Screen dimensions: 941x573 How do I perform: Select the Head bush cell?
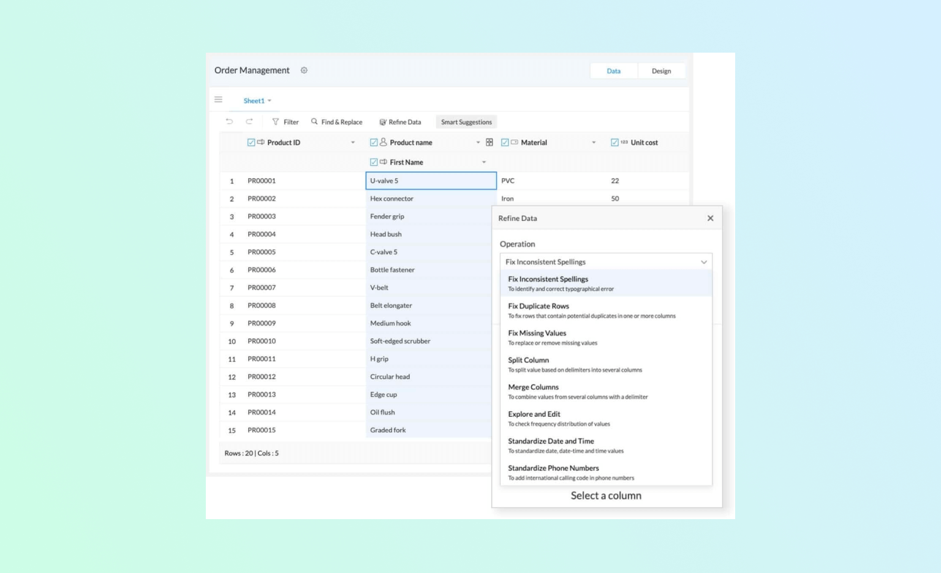(429, 234)
